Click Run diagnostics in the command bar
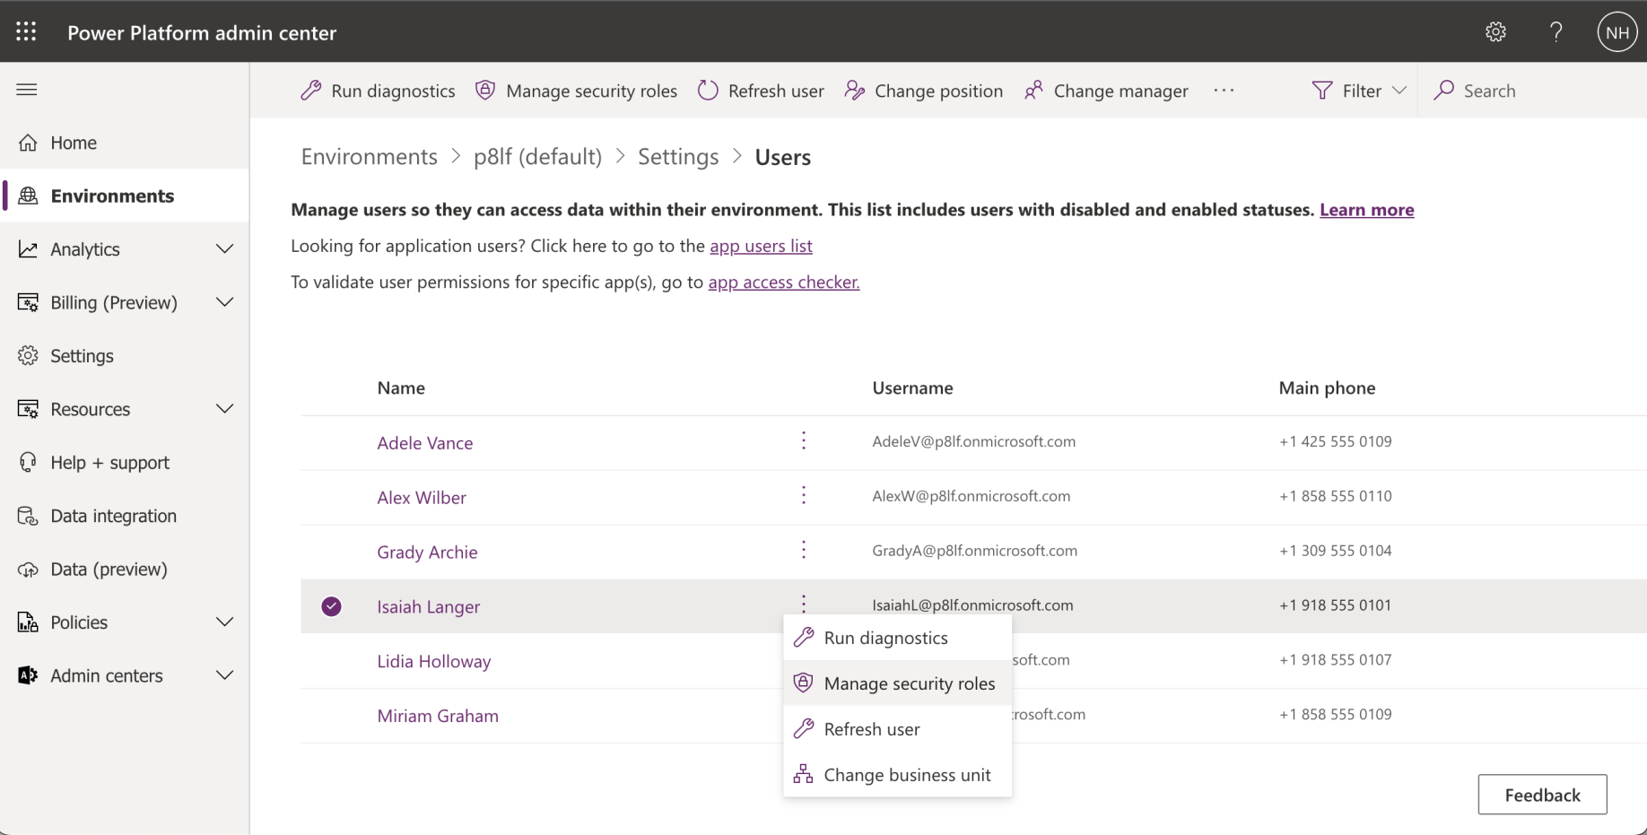The height and width of the screenshot is (835, 1647). pyautogui.click(x=378, y=91)
